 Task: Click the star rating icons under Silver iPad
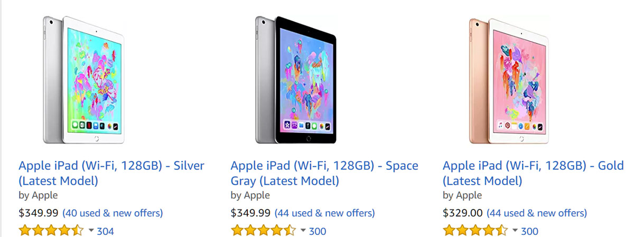51,231
